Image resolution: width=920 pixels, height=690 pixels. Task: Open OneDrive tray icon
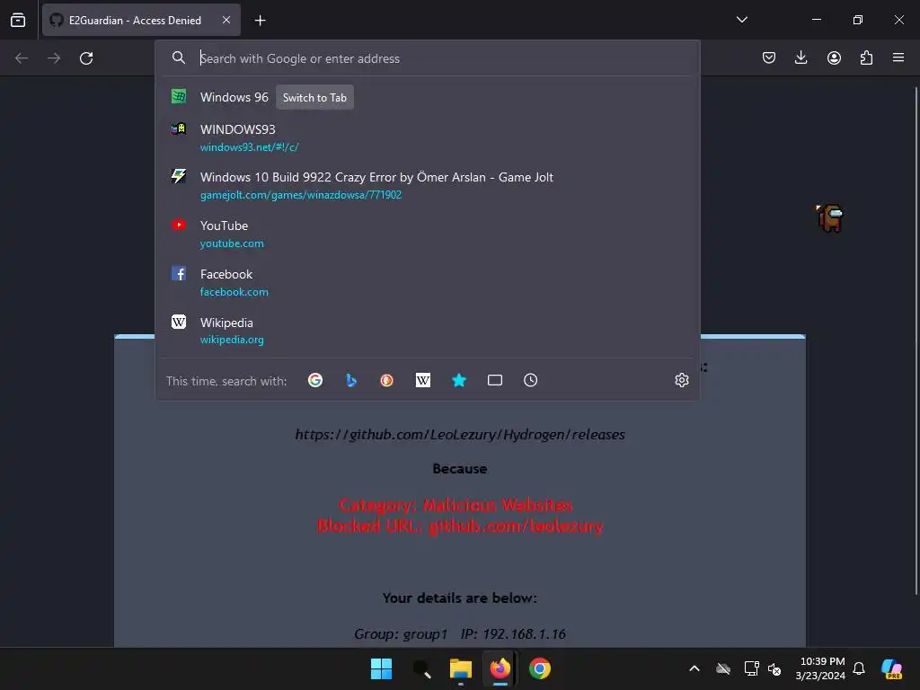pyautogui.click(x=723, y=668)
